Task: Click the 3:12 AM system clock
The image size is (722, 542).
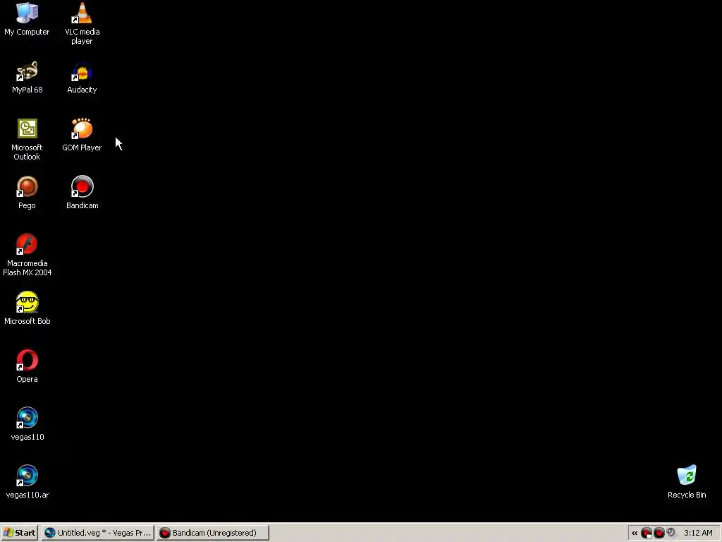Action: pos(698,534)
